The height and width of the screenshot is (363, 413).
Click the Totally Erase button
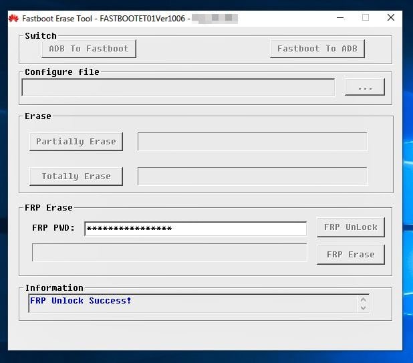[x=76, y=176]
